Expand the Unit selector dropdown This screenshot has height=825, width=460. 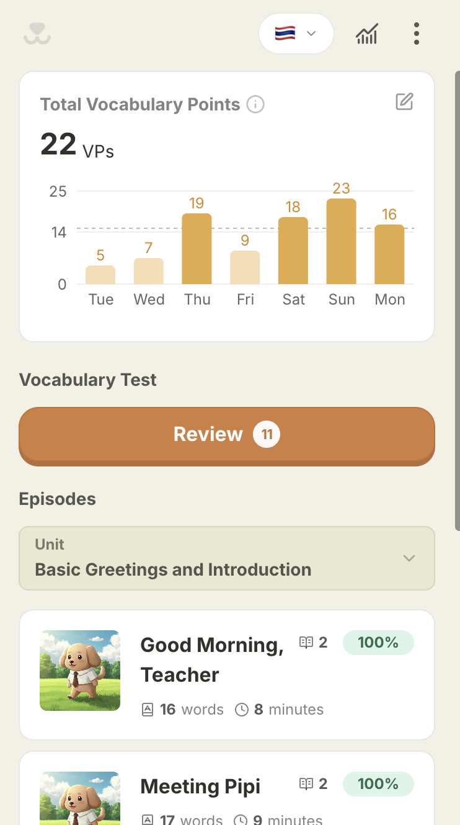point(227,558)
